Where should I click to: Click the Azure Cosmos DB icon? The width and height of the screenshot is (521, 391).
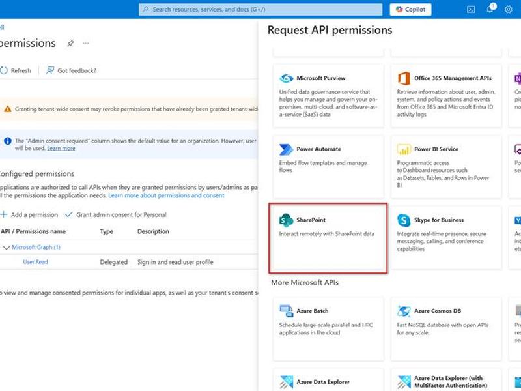[x=404, y=311]
